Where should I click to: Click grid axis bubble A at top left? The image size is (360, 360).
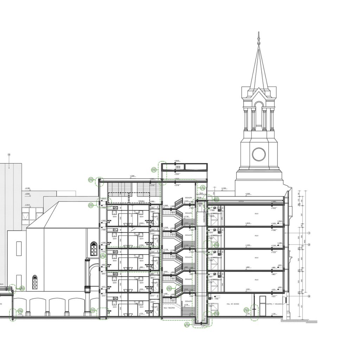9,154
